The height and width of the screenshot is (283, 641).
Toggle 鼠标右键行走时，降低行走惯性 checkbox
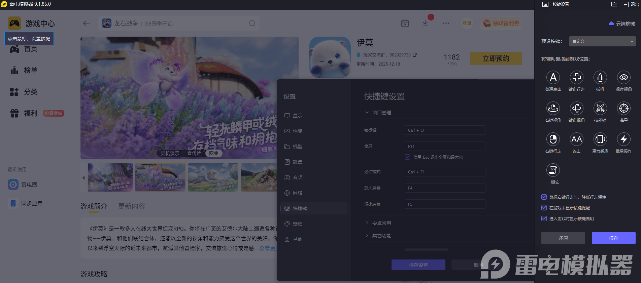(544, 197)
